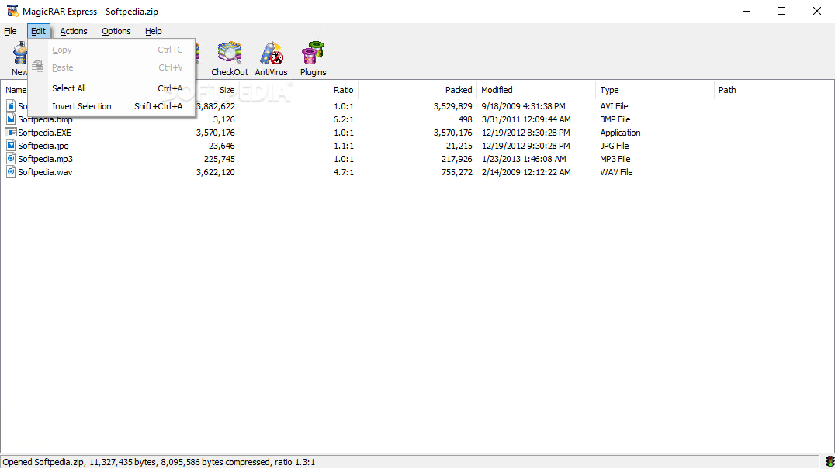Click the Softpedia.mp3 file icon
This screenshot has width=835, height=469.
(x=11, y=158)
